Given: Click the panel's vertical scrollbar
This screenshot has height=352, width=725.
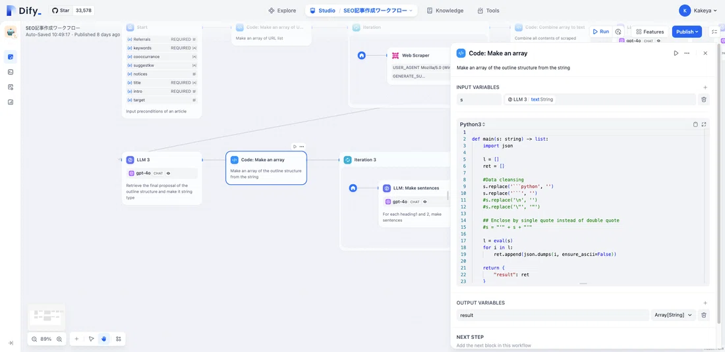Looking at the screenshot, I should (718, 184).
